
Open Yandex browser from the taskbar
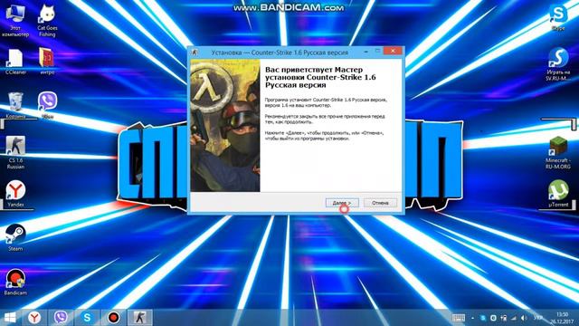click(x=34, y=318)
